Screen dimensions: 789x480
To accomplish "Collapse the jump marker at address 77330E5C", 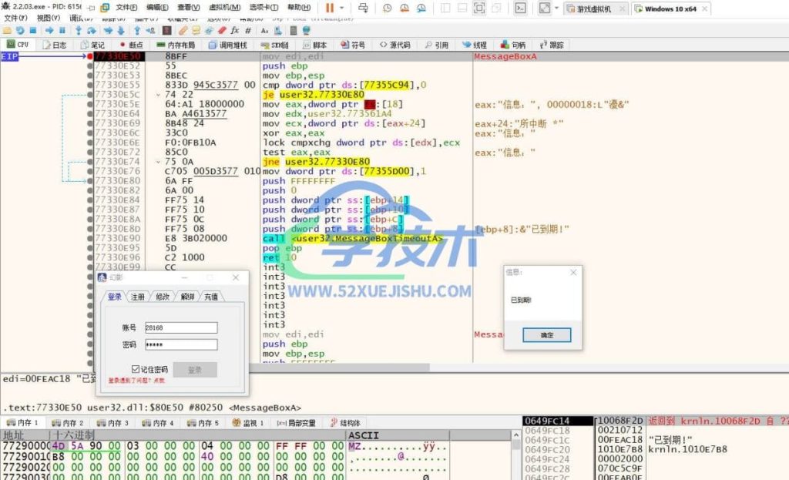I will tap(157, 95).
